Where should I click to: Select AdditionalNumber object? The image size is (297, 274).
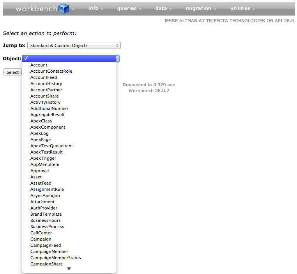[69, 108]
